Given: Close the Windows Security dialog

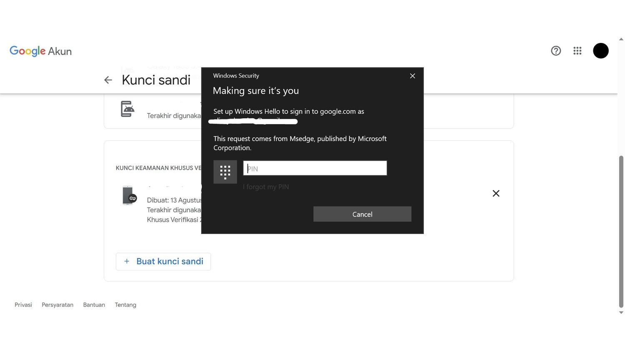Looking at the screenshot, I should click(412, 76).
